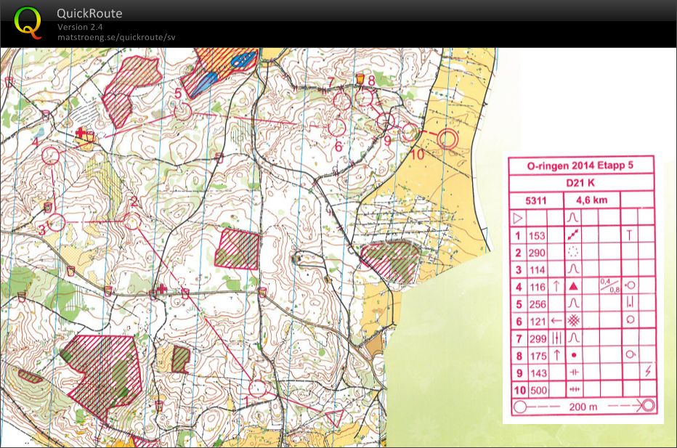Click the QuickRoute title text
Image resolution: width=677 pixels, height=448 pixels.
click(x=89, y=13)
